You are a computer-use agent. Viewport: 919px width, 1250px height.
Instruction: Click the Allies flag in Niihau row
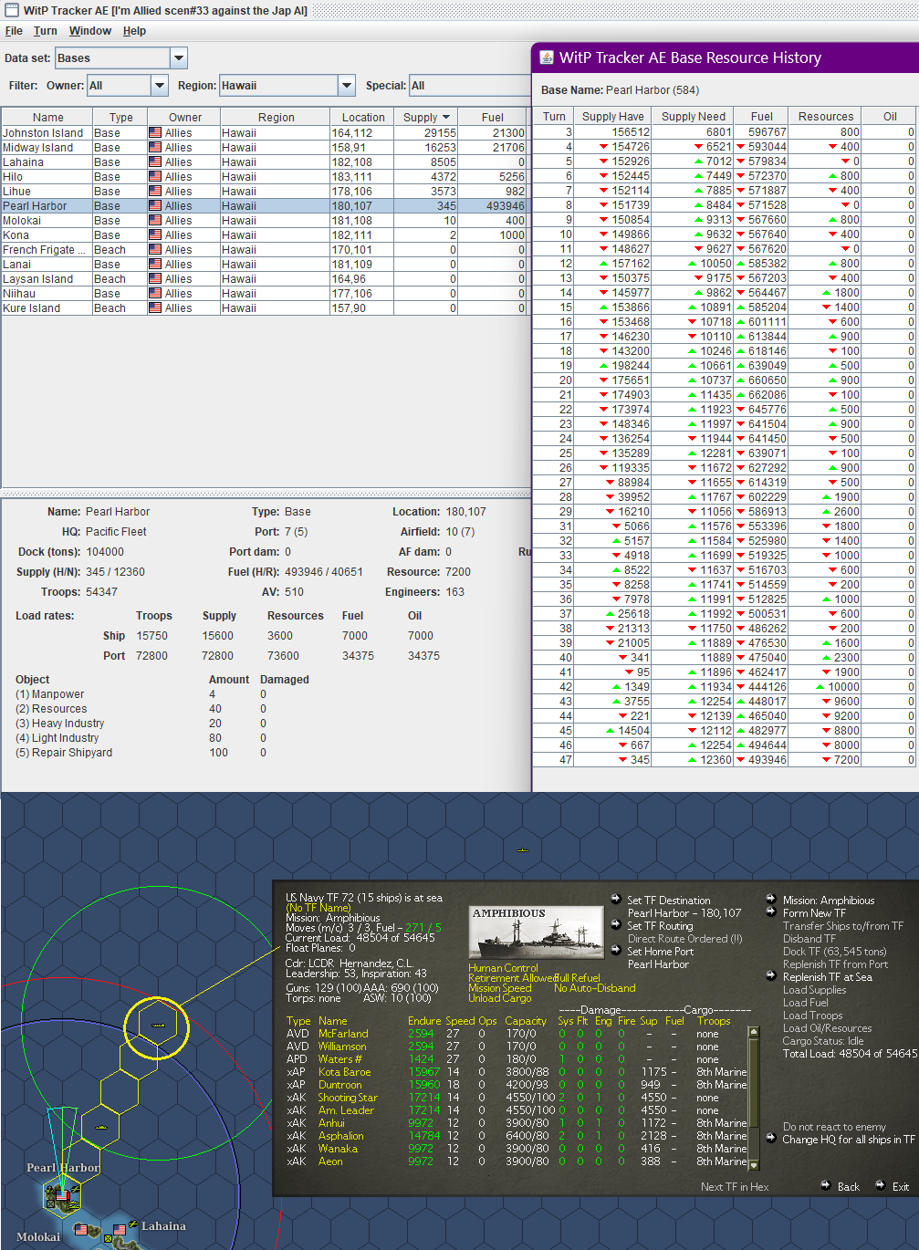tap(155, 293)
